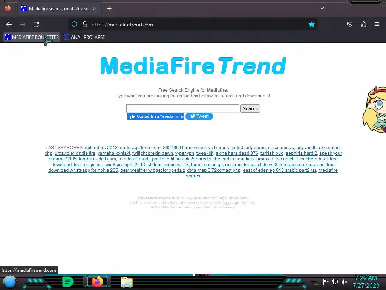Focus the Mediafire search text box

(x=183, y=108)
